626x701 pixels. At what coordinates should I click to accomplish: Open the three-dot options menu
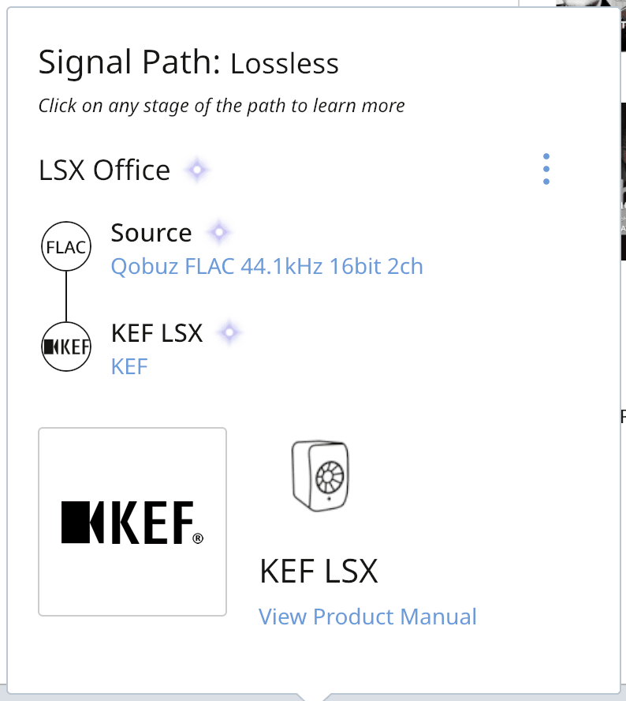pos(546,170)
